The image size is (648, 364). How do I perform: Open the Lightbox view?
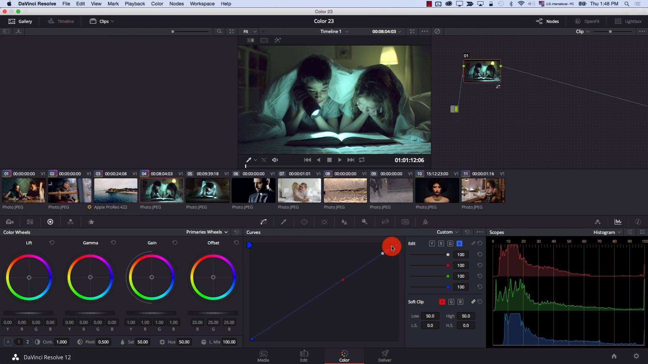[x=628, y=21]
